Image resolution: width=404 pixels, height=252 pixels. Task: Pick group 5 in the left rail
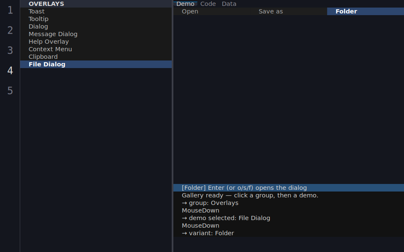10,91
